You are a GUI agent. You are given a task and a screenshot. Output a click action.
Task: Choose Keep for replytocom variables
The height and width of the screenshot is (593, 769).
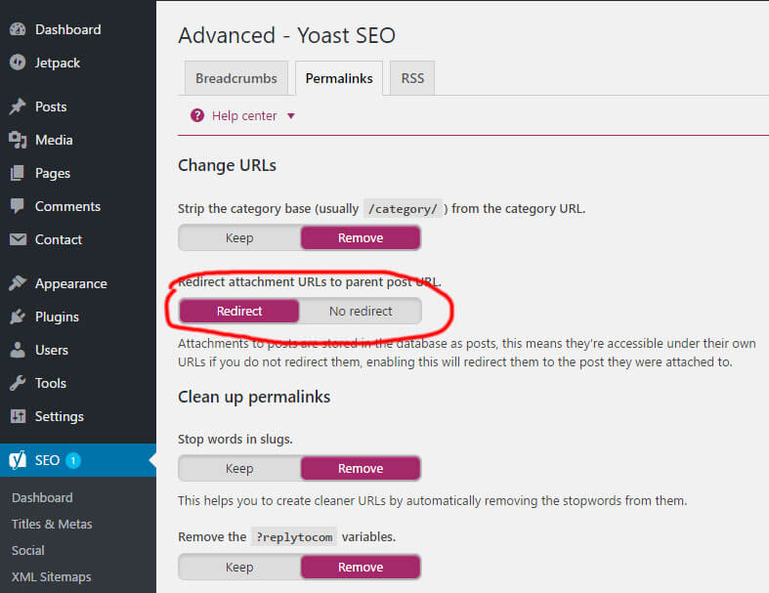click(x=239, y=567)
